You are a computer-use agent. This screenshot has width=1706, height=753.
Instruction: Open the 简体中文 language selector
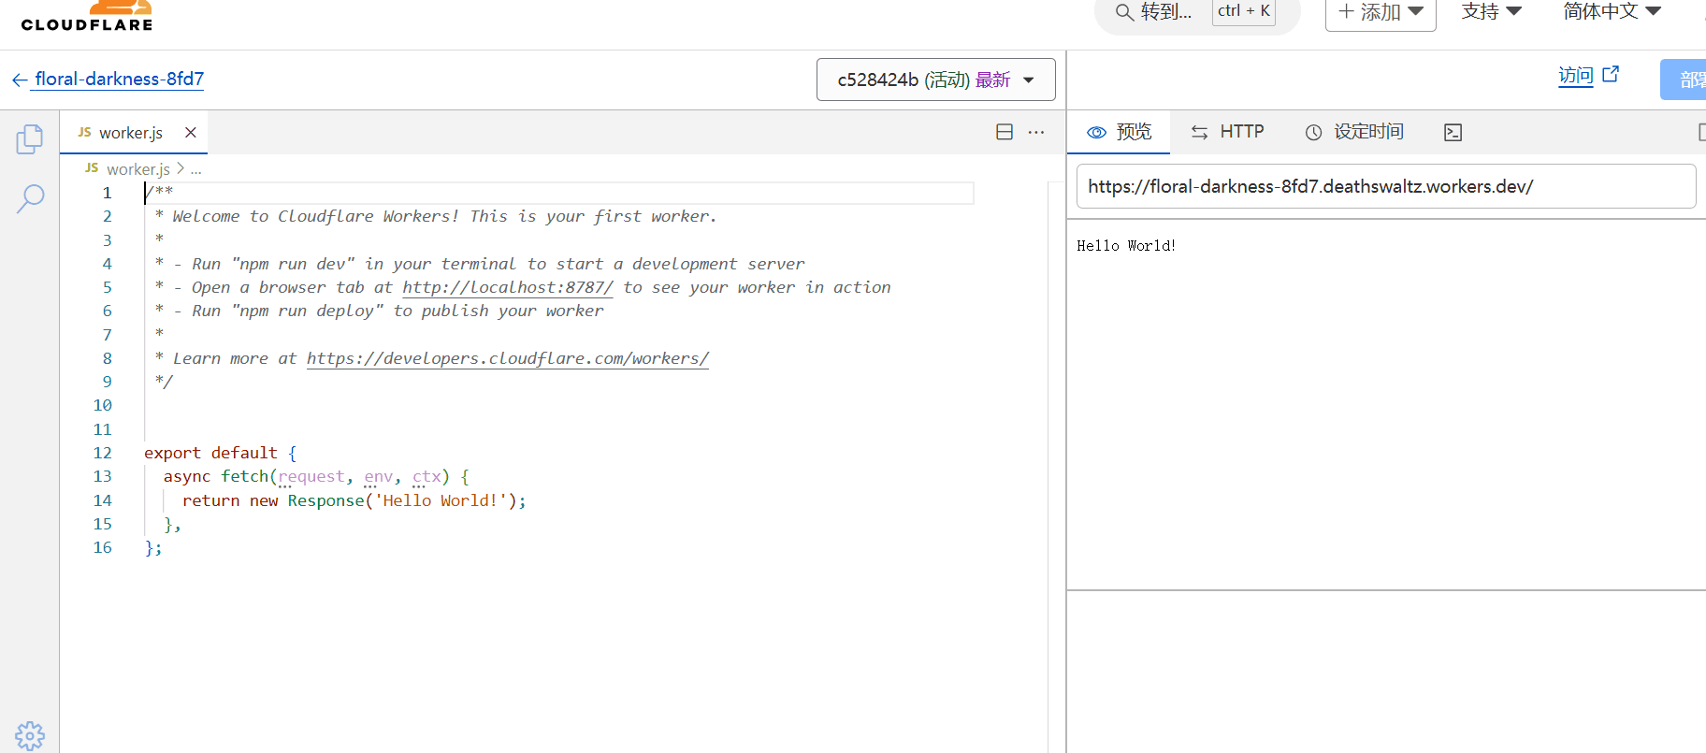tap(1612, 12)
